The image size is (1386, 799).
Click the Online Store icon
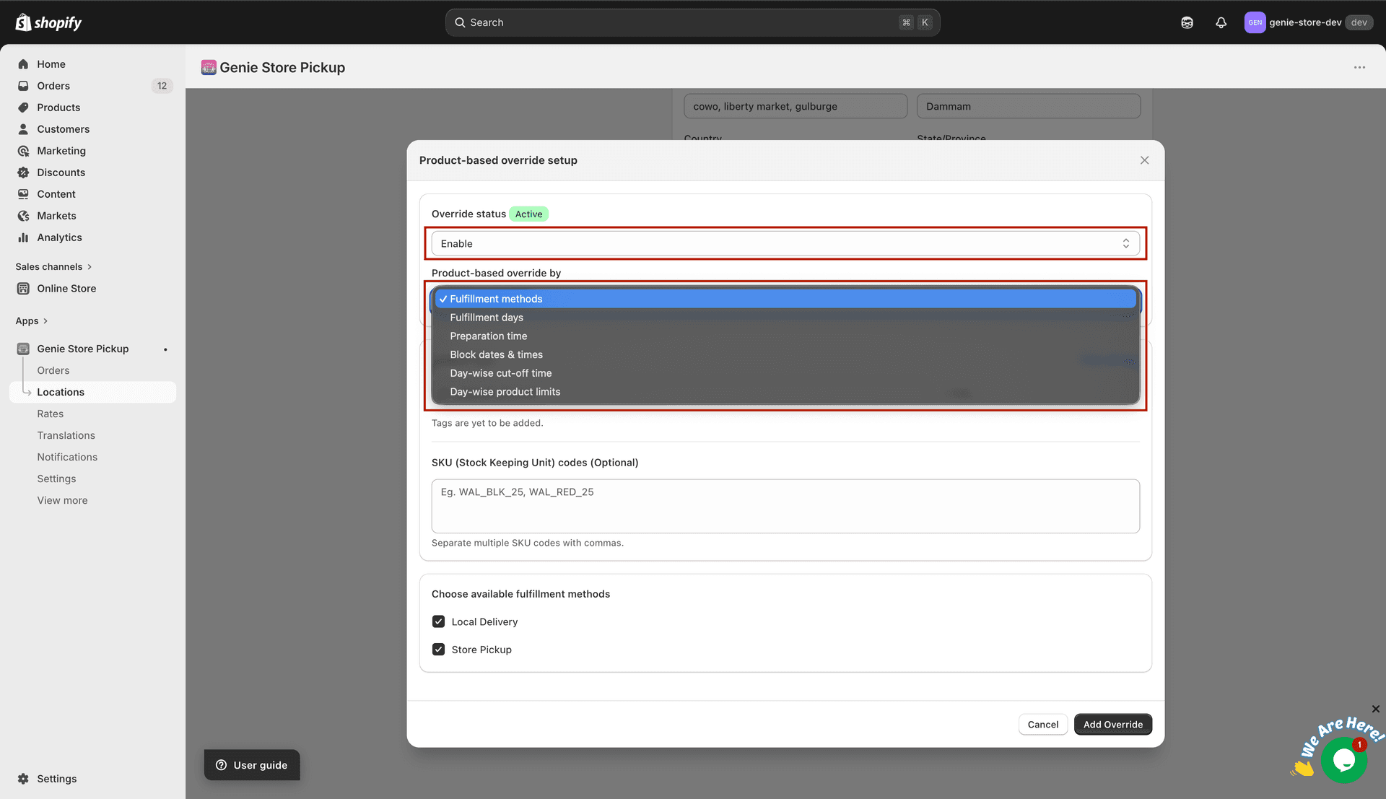point(23,289)
